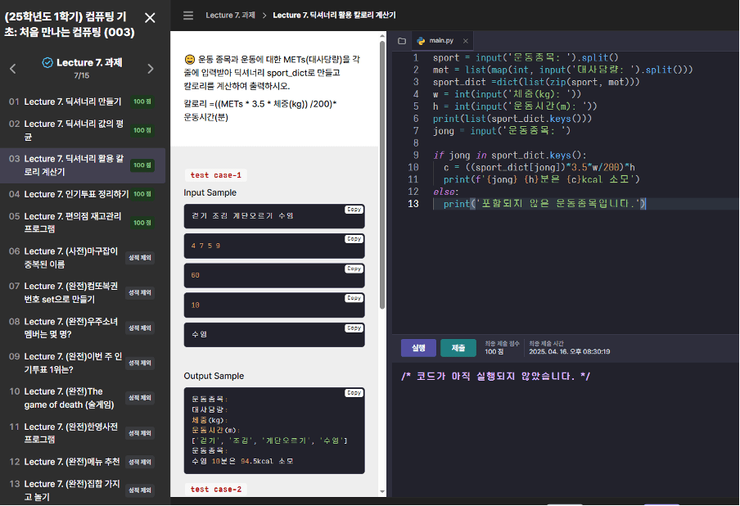Click the Python logo on the main.py tab
This screenshot has width=740, height=506.
coord(420,39)
